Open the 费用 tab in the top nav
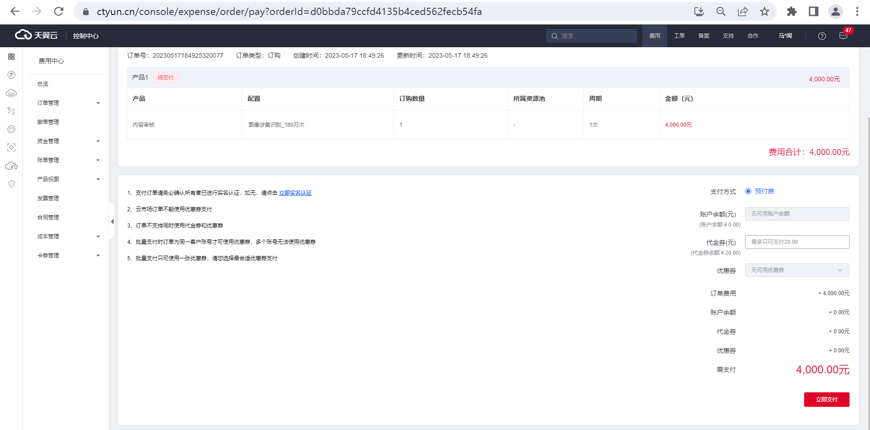Image resolution: width=870 pixels, height=430 pixels. pos(655,36)
